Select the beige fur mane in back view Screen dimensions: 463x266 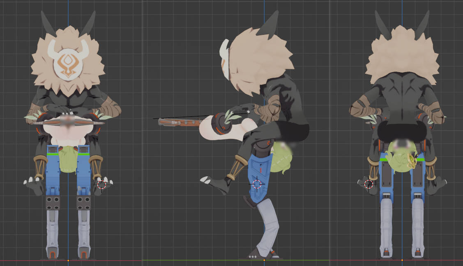tap(402, 55)
